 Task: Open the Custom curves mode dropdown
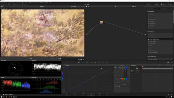click(x=123, y=65)
